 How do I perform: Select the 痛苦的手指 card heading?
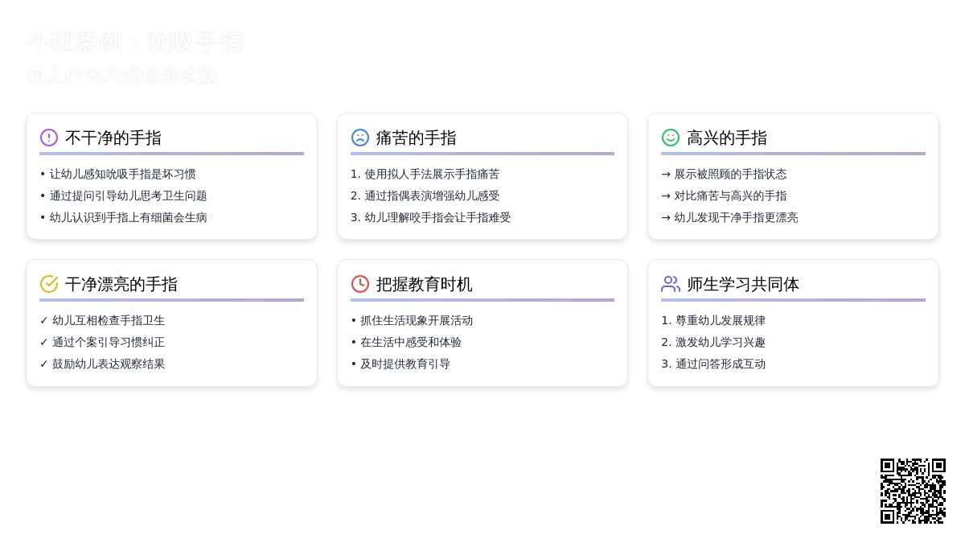pos(416,138)
